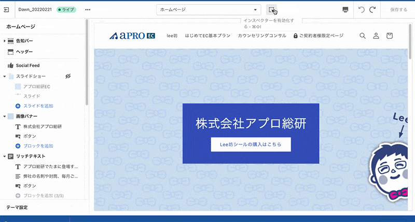This screenshot has height=222, width=415.
Task: Collapse the スライドショー section arrow
Action: click(5, 76)
